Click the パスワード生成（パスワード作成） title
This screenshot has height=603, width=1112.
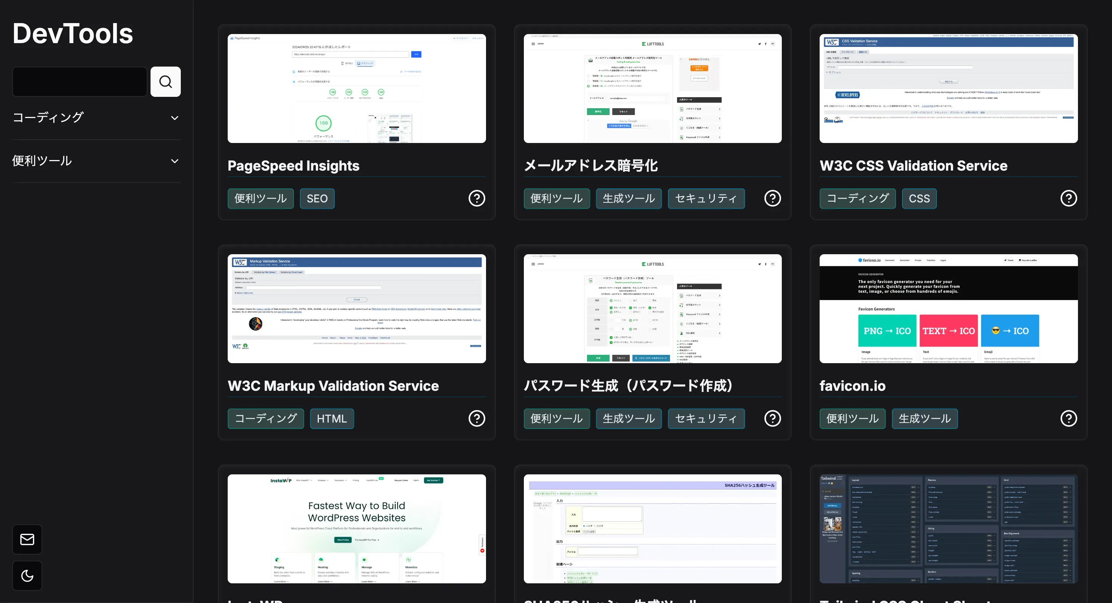coord(628,386)
